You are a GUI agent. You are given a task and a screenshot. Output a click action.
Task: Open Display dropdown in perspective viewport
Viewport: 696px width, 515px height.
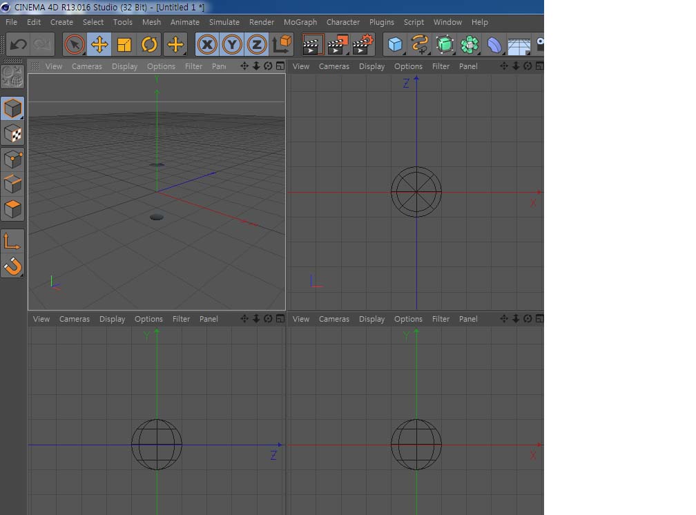click(x=125, y=66)
